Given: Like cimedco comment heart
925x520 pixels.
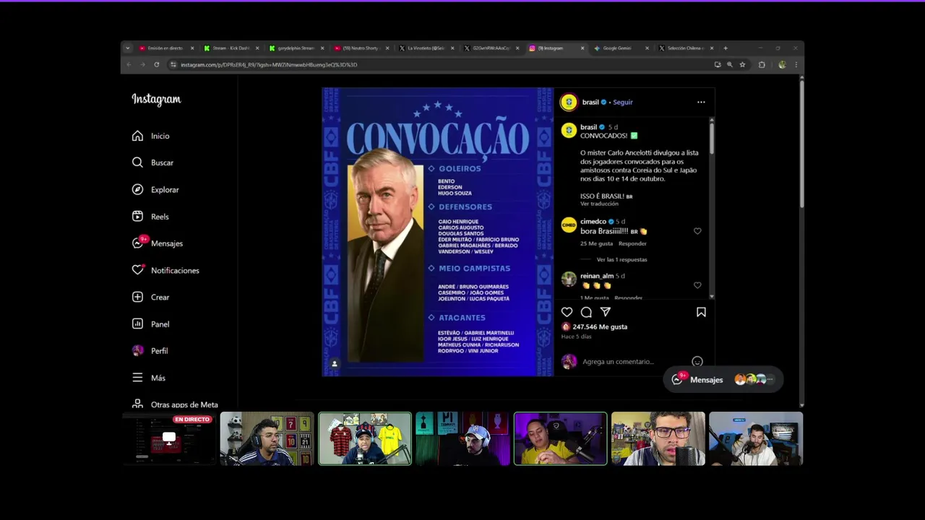Looking at the screenshot, I should click(697, 231).
